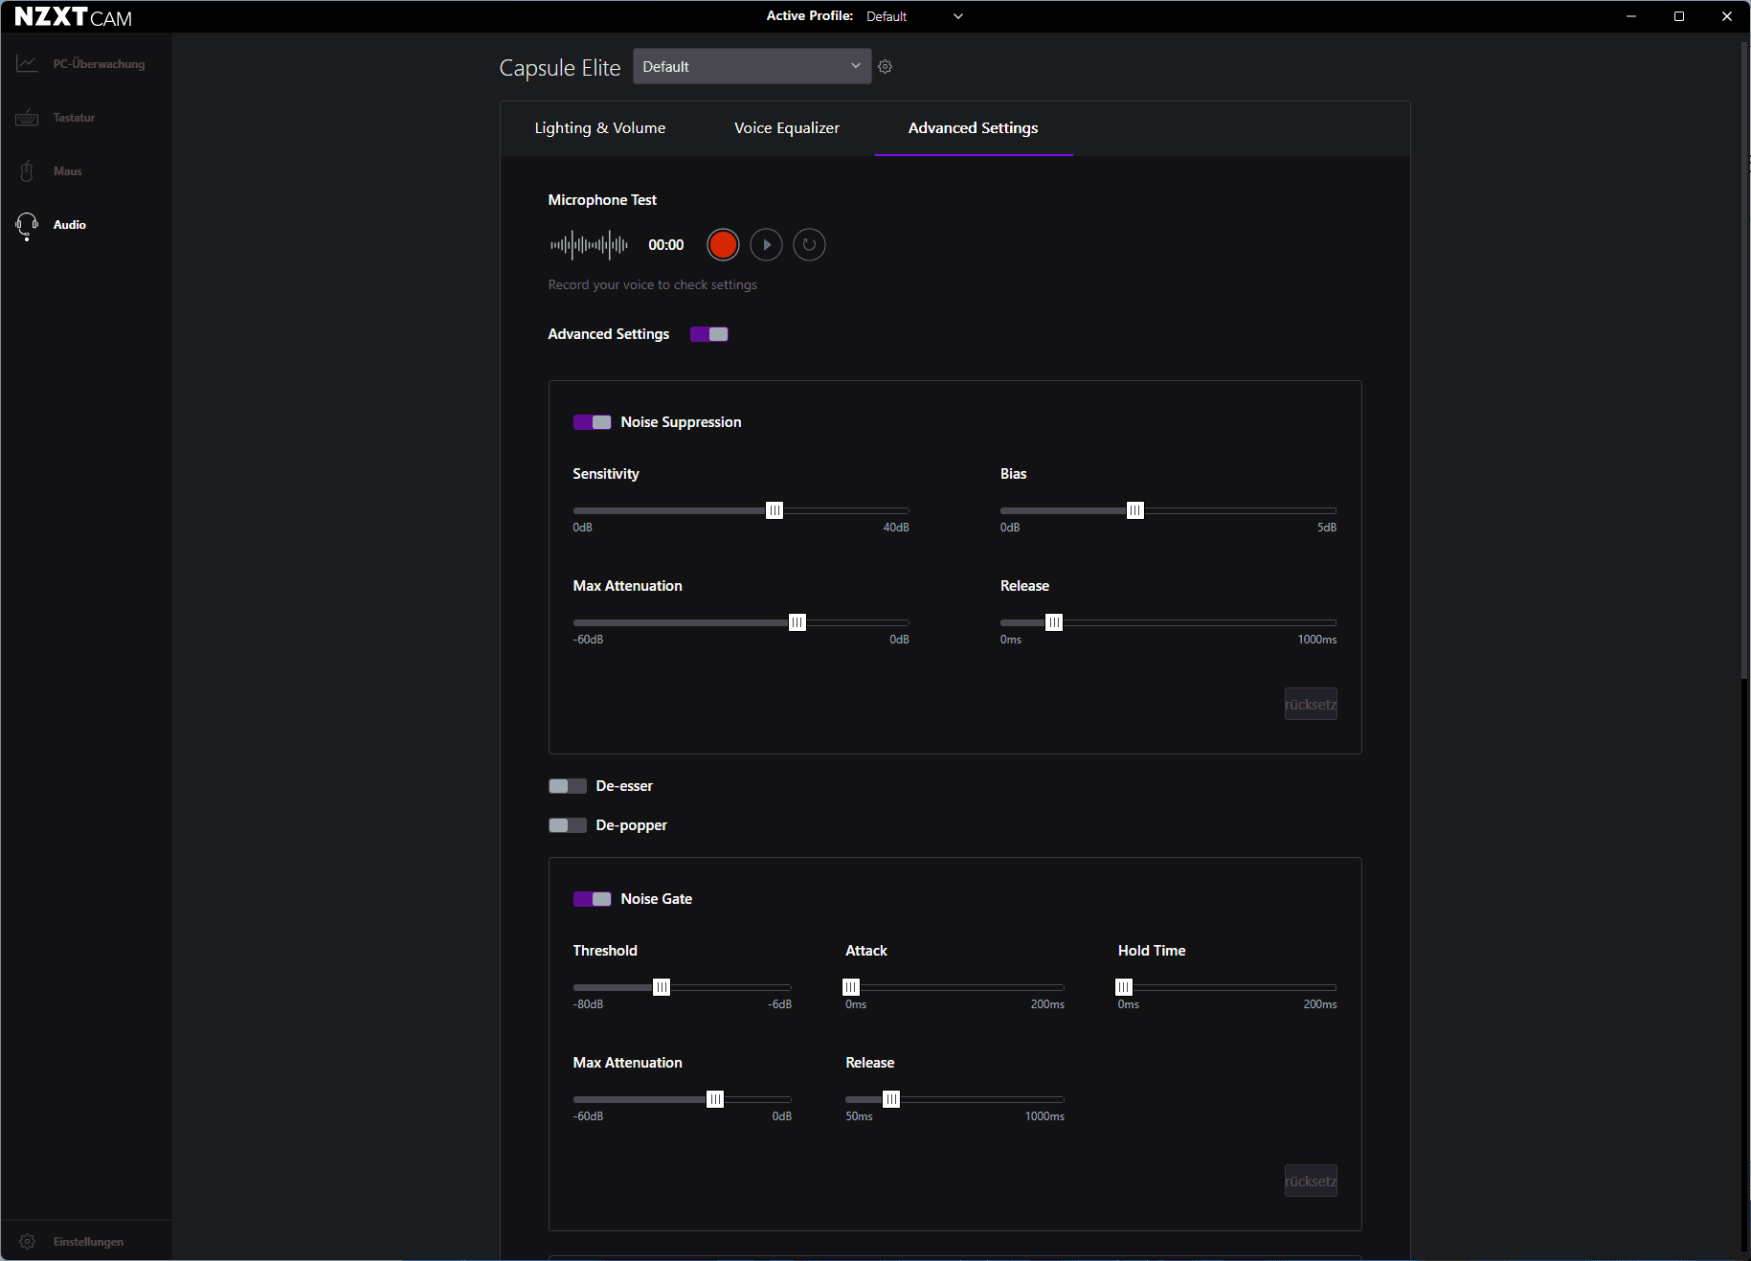
Task: Reset the microphone test recording
Action: [x=809, y=245]
